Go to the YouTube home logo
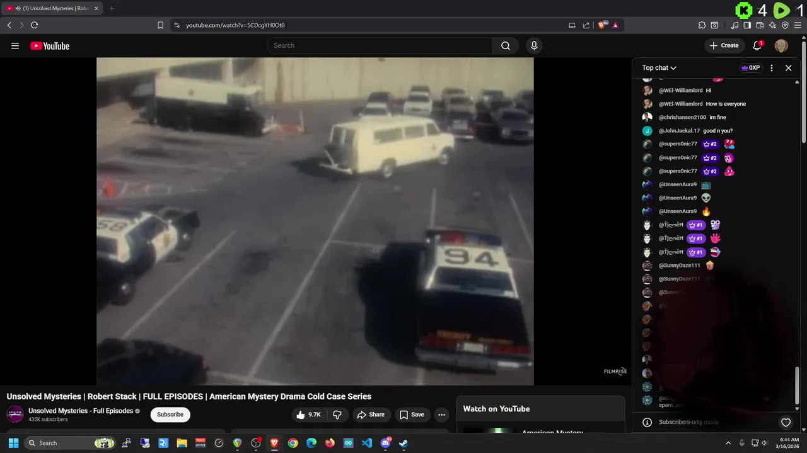The image size is (807, 453). 50,45
